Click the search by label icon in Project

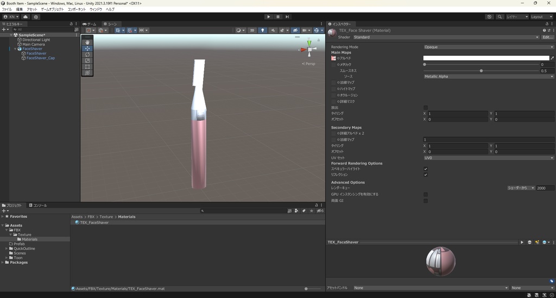coord(304,211)
